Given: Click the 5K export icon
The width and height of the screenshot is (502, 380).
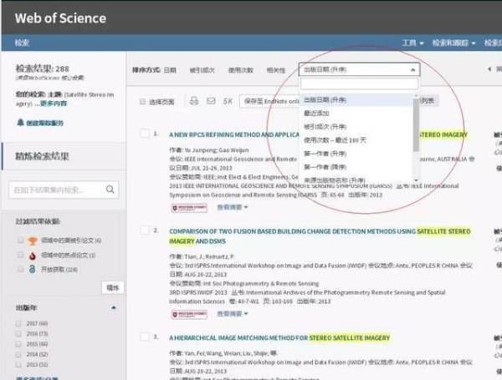Looking at the screenshot, I should pos(228,101).
